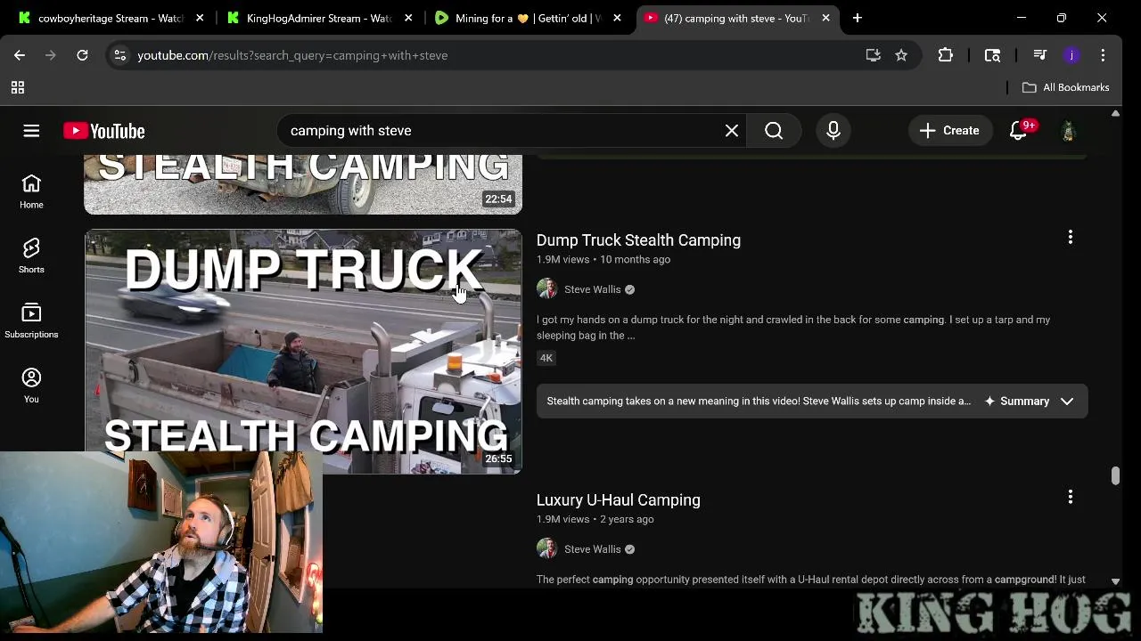The width and height of the screenshot is (1141, 641).
Task: Open Steve Wallis channel name under Luxury U-Haul video
Action: [x=592, y=549]
